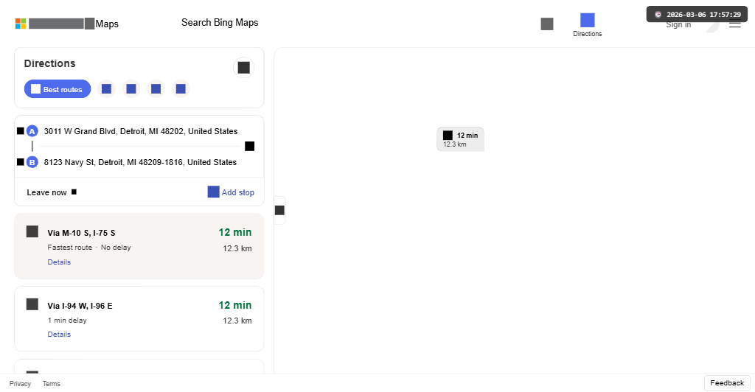Select the Best routes tab
The height and width of the screenshot is (392, 755).
(x=58, y=89)
